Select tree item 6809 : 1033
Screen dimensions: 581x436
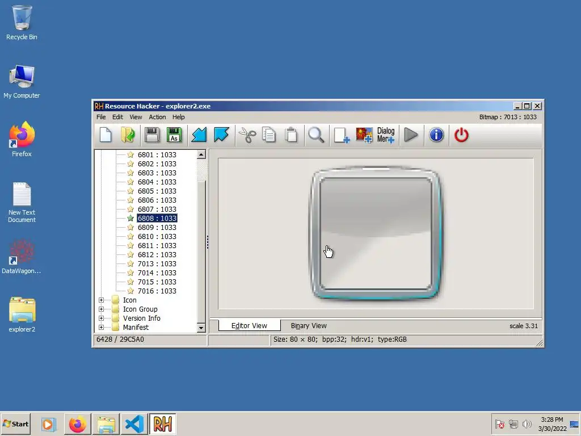click(x=157, y=227)
